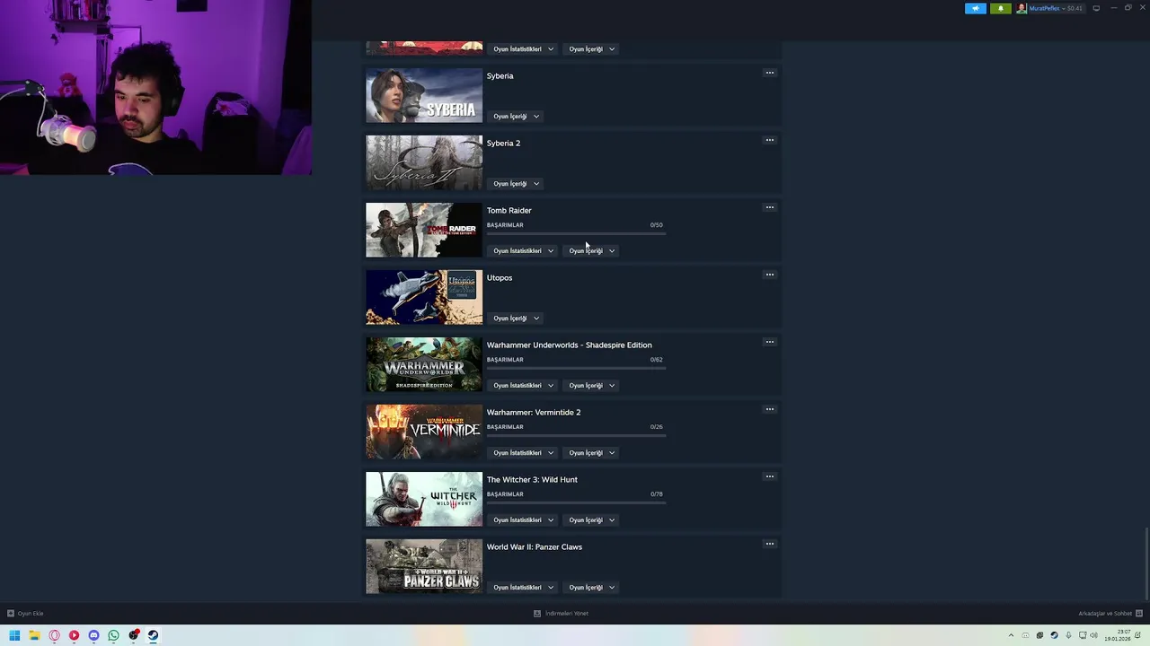Open the announcements megaphone icon
Image resolution: width=1150 pixels, height=646 pixels.
click(976, 8)
